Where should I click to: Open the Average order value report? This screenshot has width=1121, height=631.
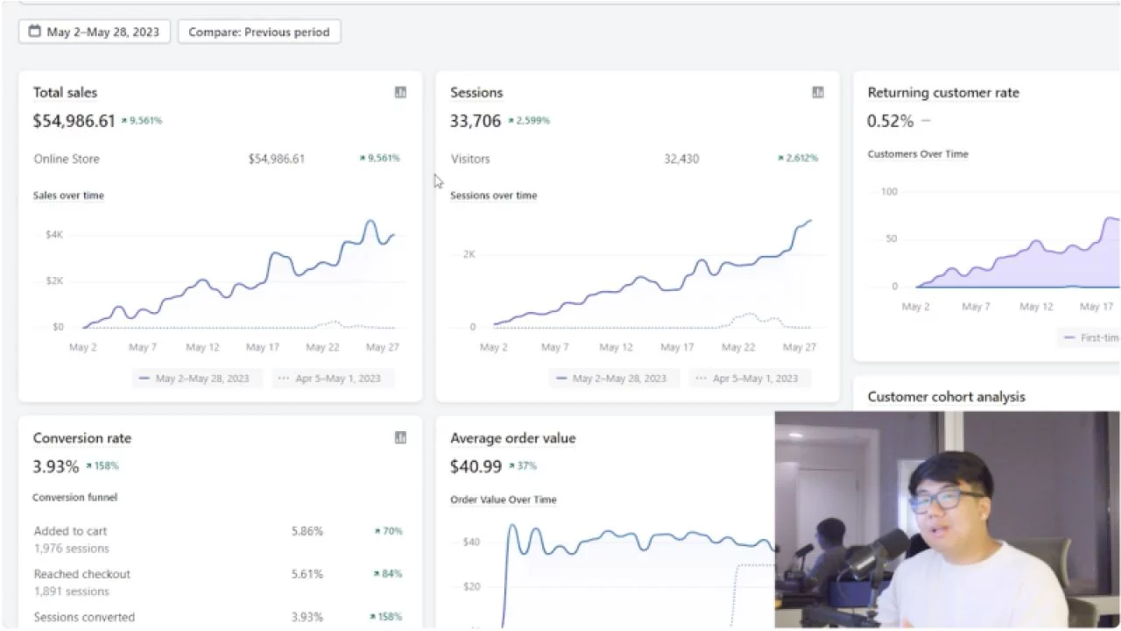(512, 438)
